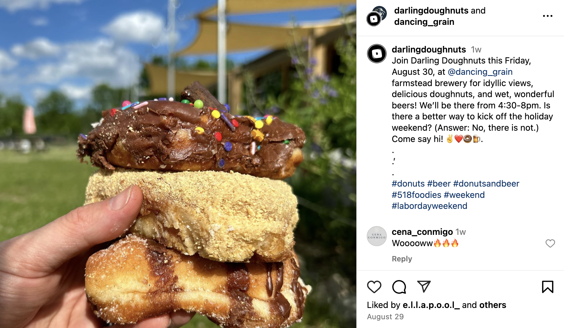
Task: Open the #beer hashtag
Action: (439, 183)
